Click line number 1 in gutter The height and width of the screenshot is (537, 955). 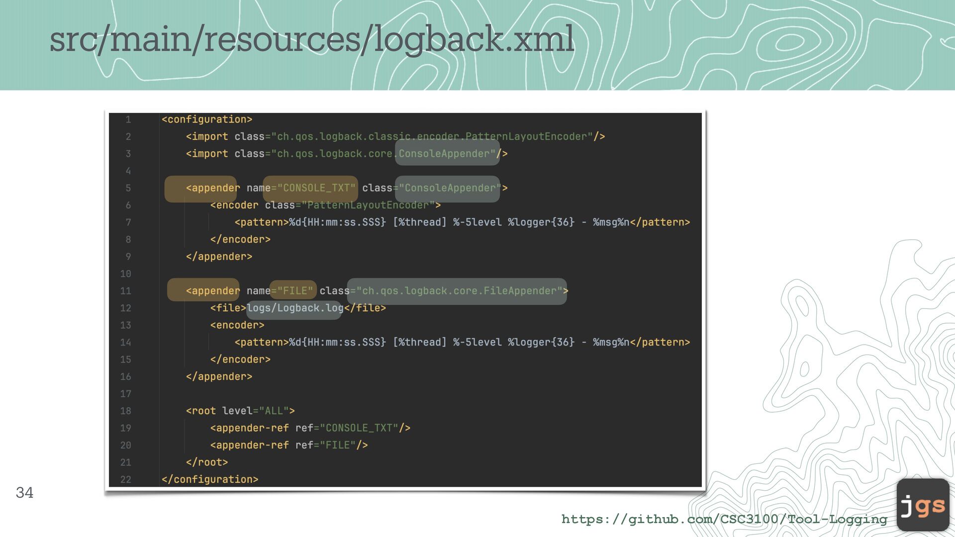tap(128, 119)
